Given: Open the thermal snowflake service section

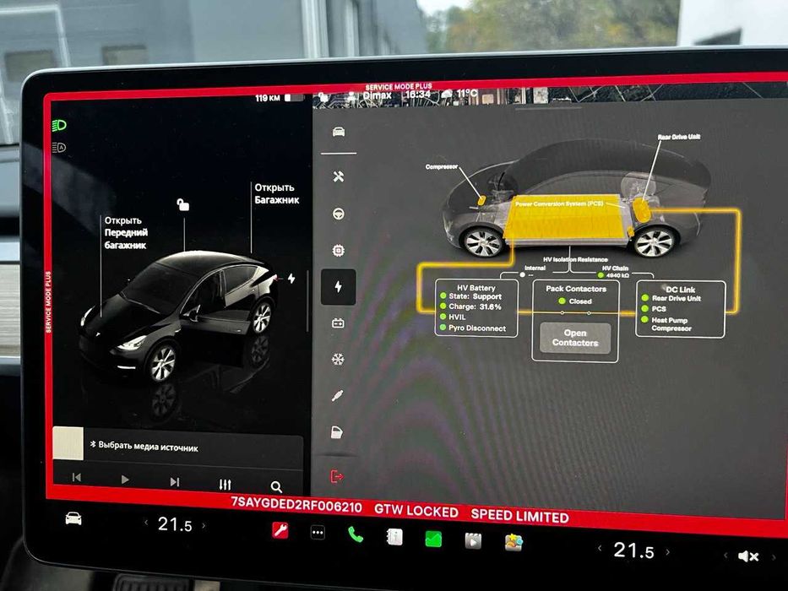Looking at the screenshot, I should coord(338,360).
